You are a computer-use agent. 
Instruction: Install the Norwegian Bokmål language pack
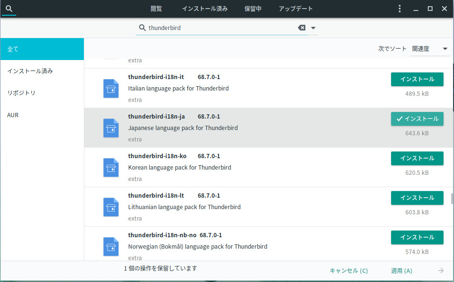417,237
